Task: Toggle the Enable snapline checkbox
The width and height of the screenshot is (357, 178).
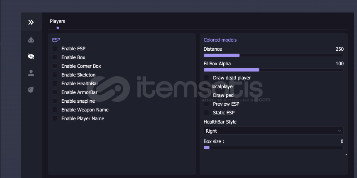Action: click(x=55, y=101)
